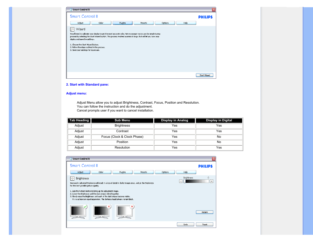The height and width of the screenshot is (242, 313).
Task: Click the too-bright monitor thumbnail with red X
Action: (125, 212)
